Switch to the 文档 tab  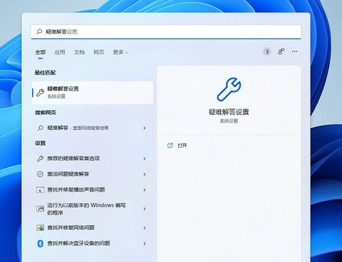point(79,52)
